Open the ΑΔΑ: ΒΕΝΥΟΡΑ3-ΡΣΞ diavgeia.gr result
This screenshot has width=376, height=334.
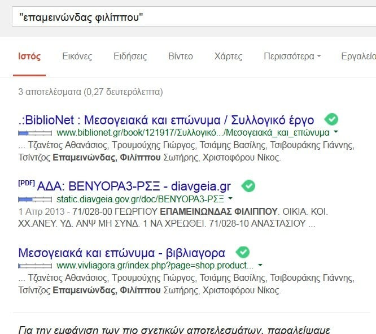pos(134,186)
